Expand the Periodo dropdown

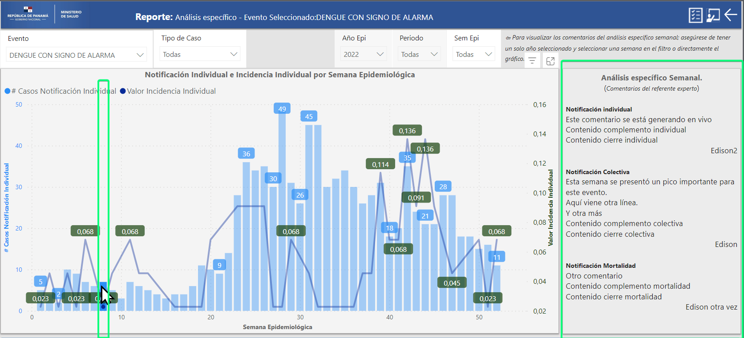pyautogui.click(x=419, y=54)
